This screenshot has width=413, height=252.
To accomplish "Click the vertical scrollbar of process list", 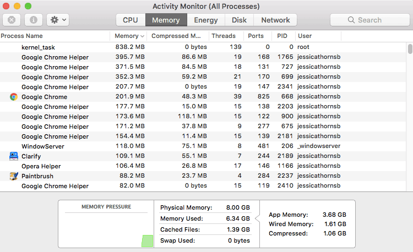I will 410,49.
